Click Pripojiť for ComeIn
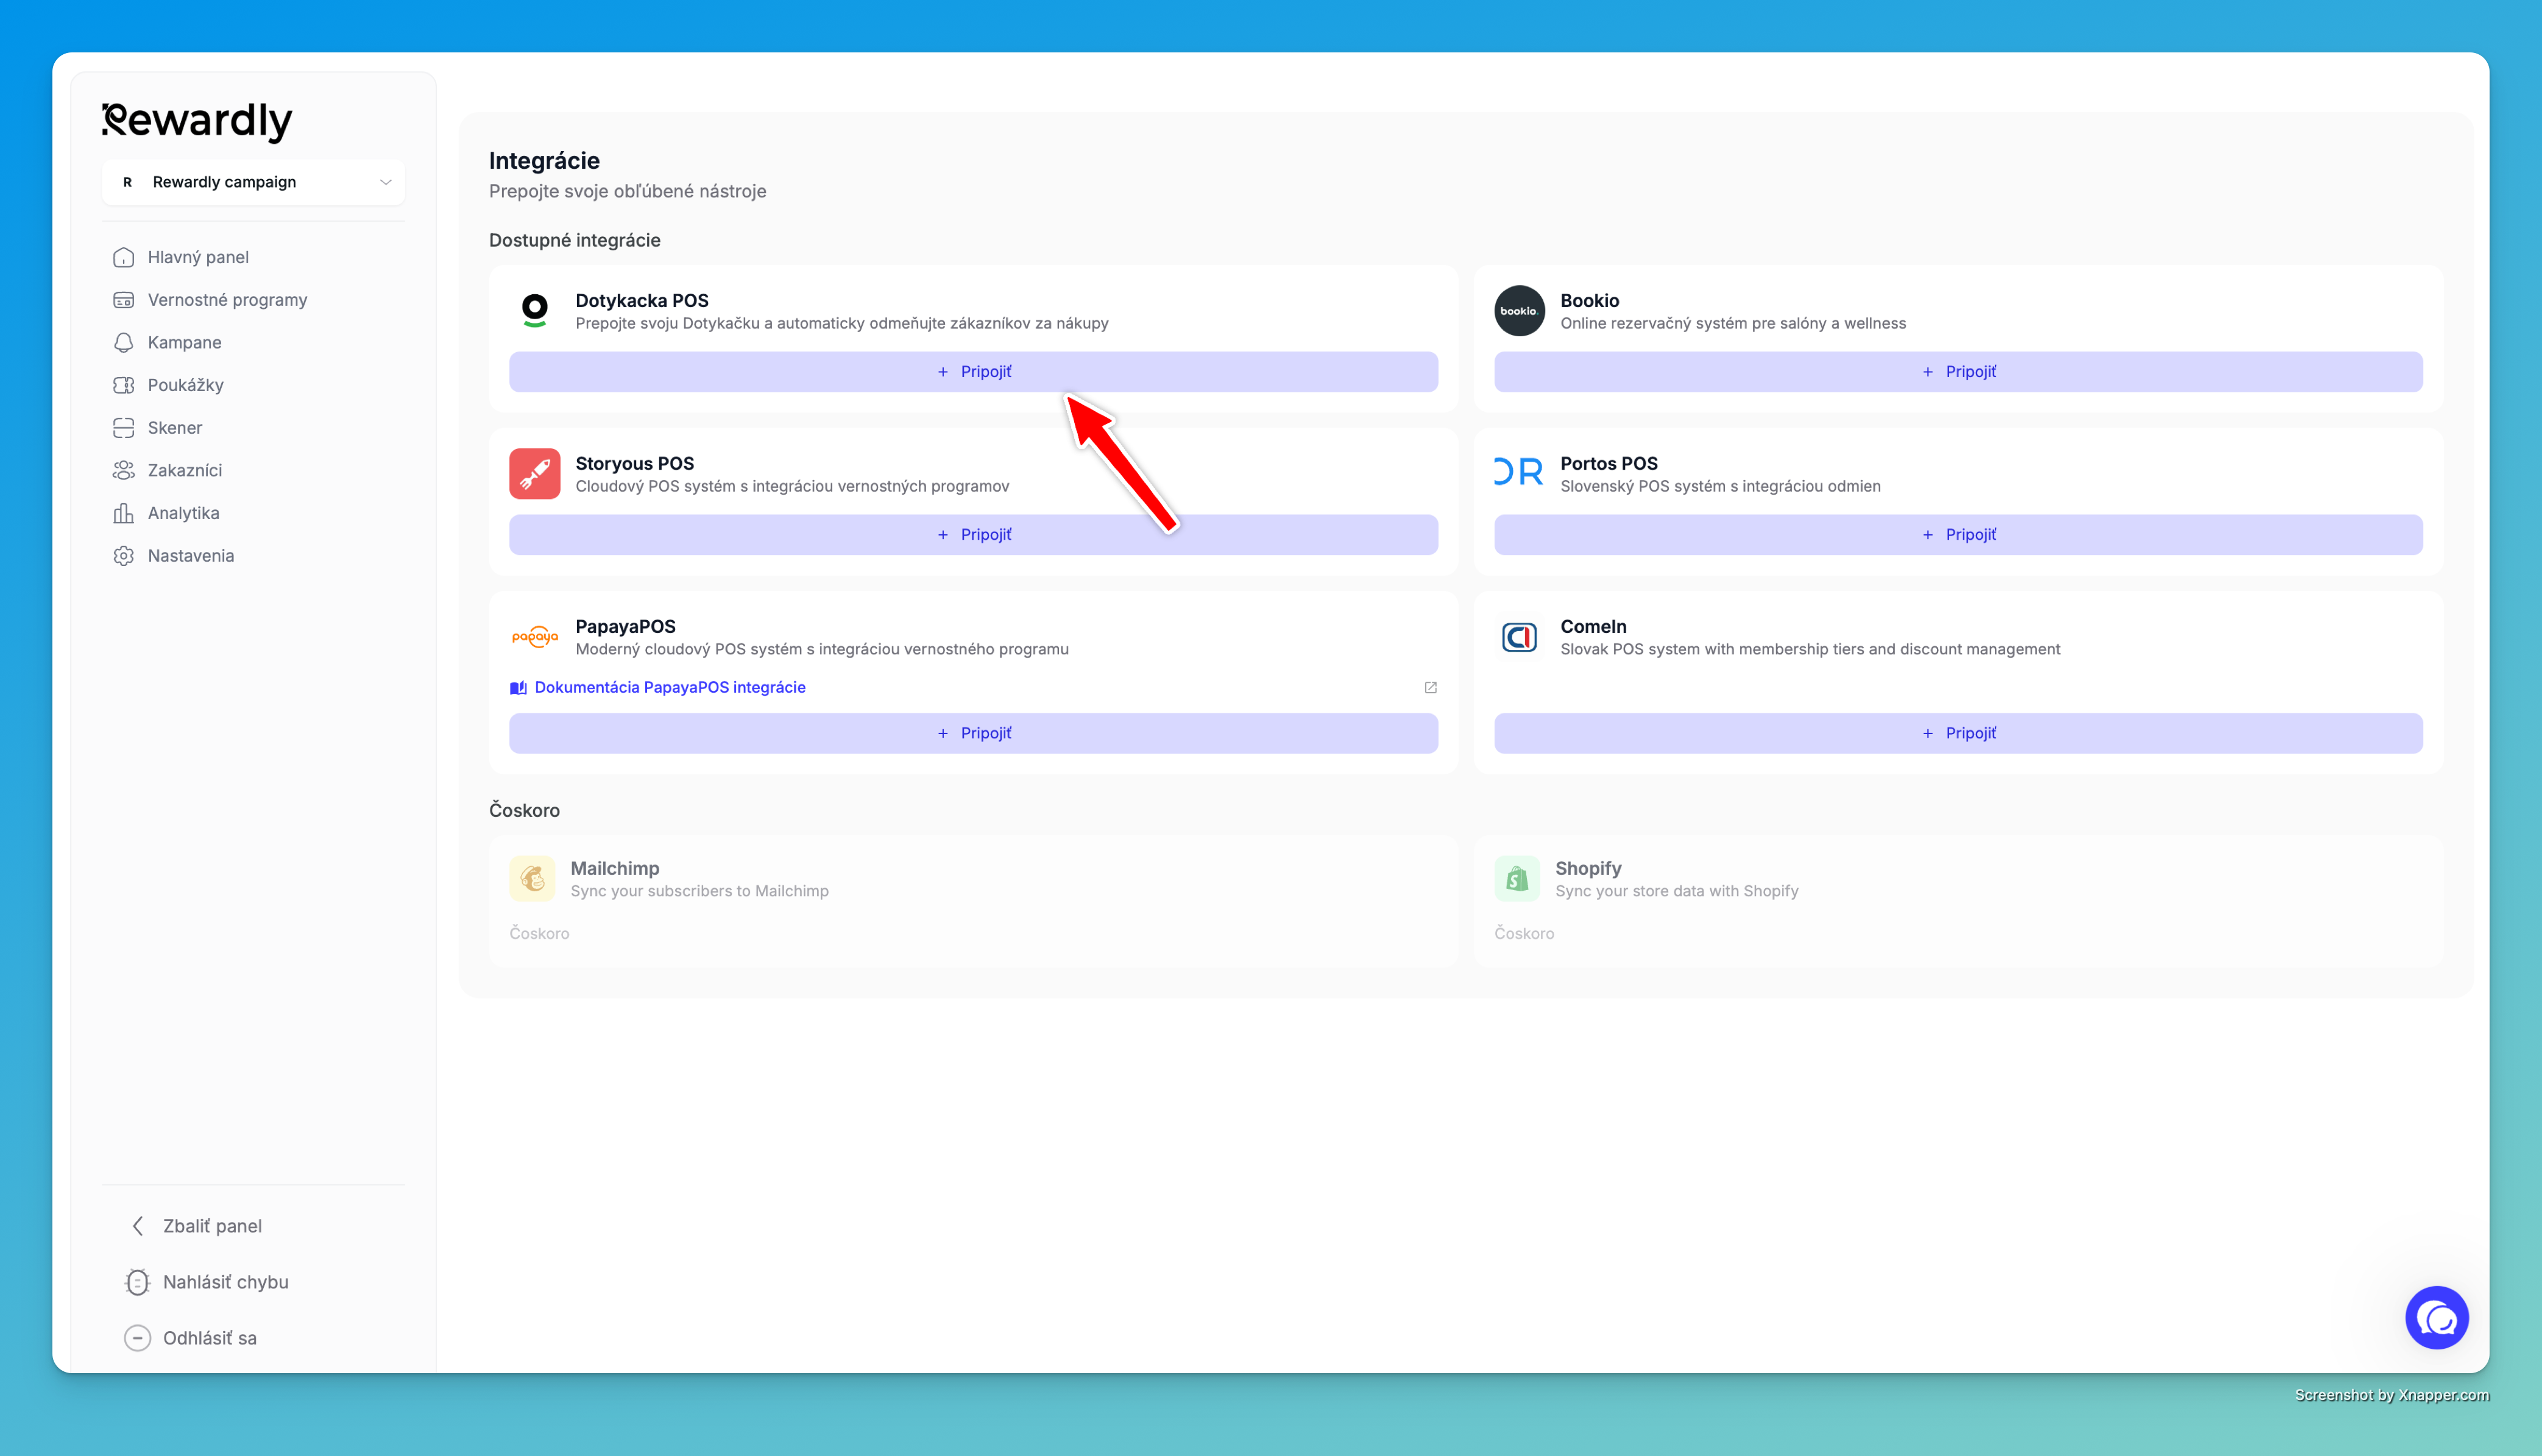Screen dimensions: 2542x1456 (x=1958, y=733)
